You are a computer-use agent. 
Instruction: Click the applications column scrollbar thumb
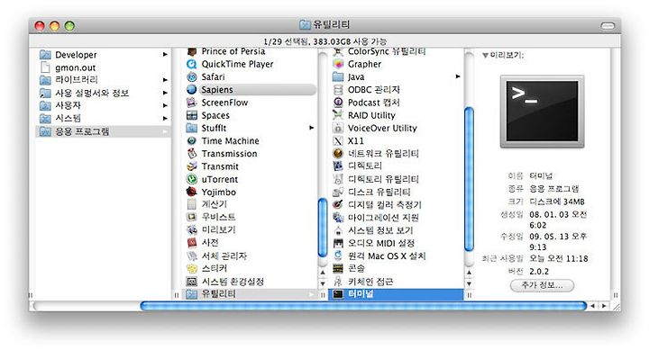(323, 228)
